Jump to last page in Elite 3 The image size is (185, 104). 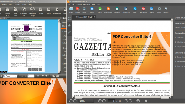tap(46, 76)
